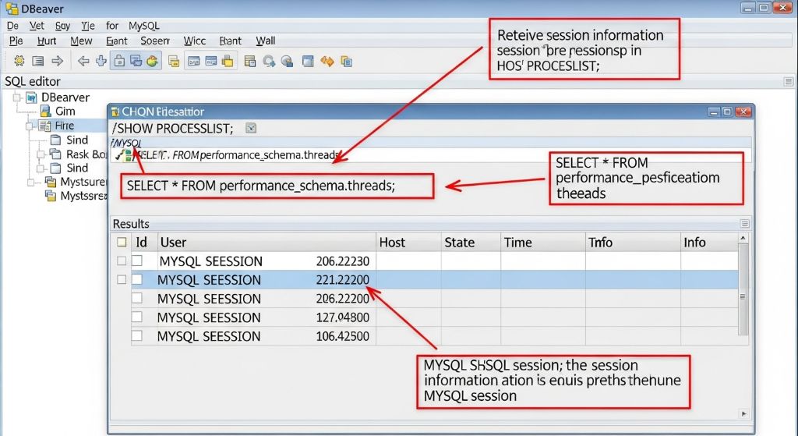Screen dimensions: 798x436
Task: Tick the outer checkbox of the 206.22230 row
Action: (x=122, y=261)
